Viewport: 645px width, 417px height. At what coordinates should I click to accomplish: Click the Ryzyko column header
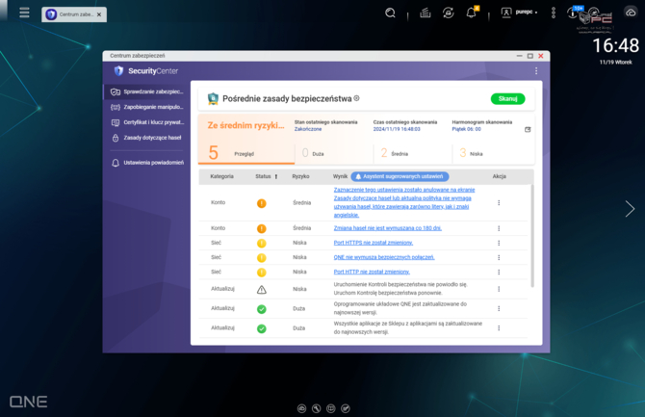coord(300,176)
